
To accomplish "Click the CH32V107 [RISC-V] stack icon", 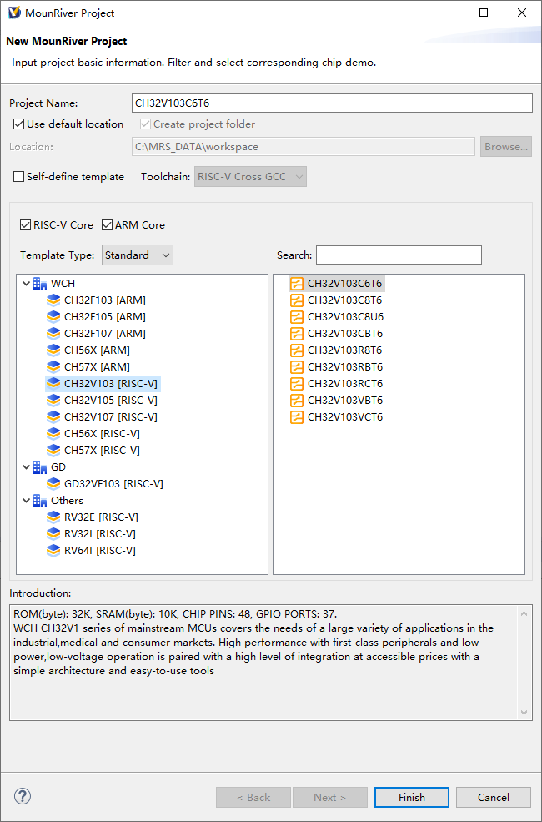I will (x=53, y=417).
